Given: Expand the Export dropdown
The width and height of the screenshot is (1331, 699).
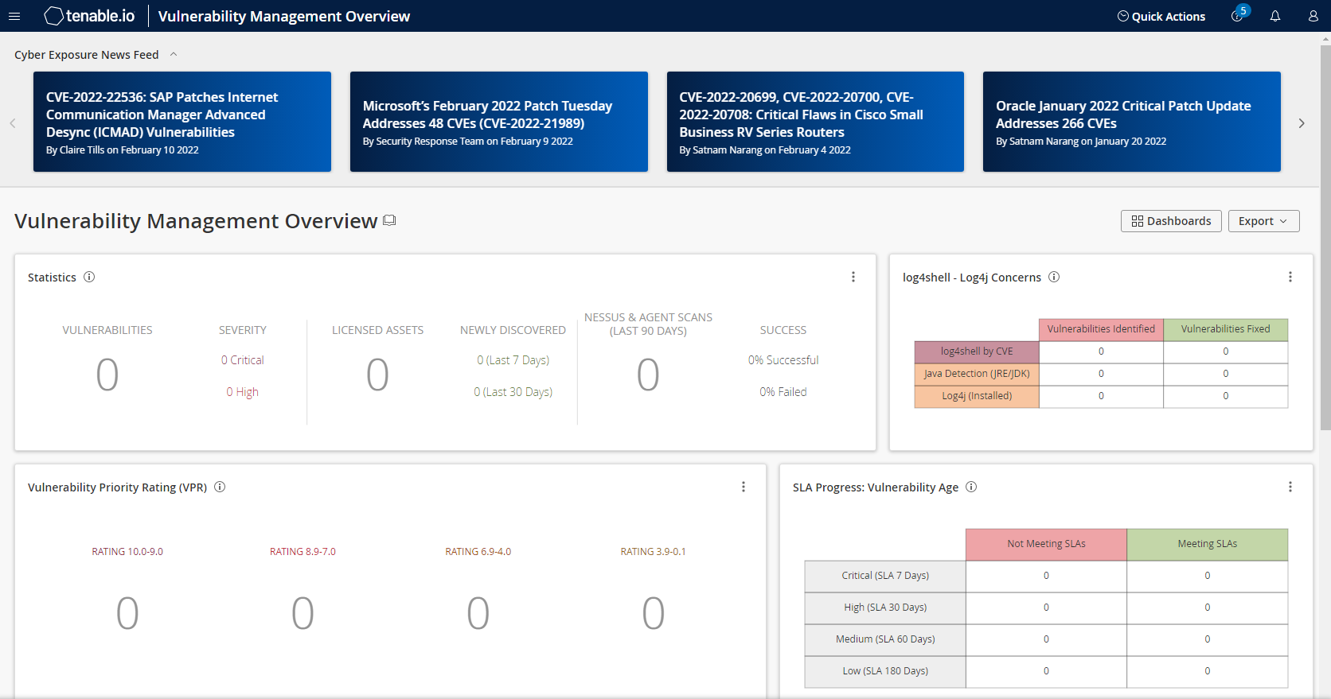Looking at the screenshot, I should tap(1263, 221).
